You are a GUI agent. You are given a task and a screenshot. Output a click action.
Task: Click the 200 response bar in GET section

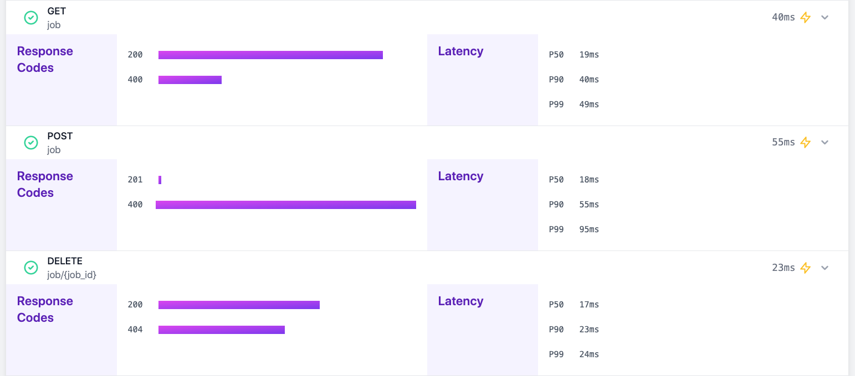click(x=270, y=54)
